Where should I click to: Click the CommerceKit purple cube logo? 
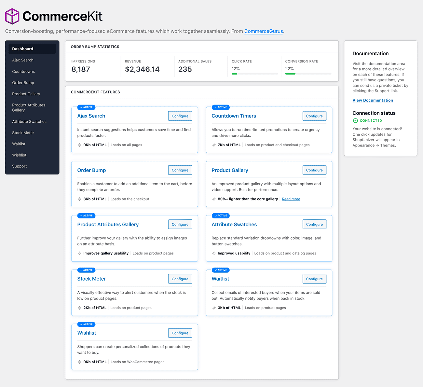click(12, 16)
